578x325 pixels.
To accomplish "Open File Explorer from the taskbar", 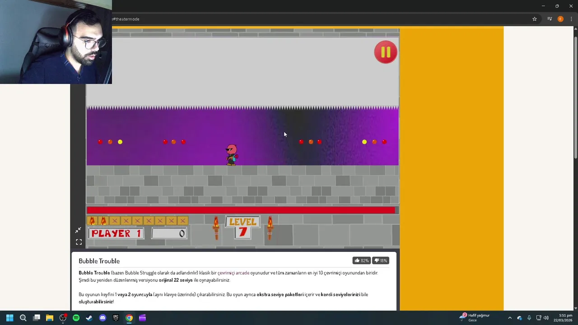I will (50, 318).
